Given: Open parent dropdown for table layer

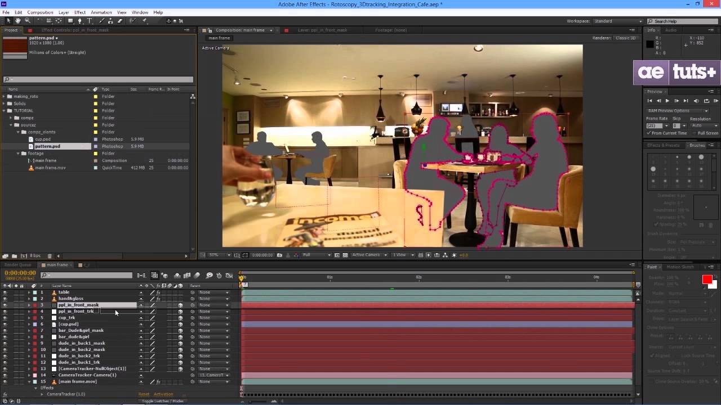Looking at the screenshot, I should click(x=214, y=292).
